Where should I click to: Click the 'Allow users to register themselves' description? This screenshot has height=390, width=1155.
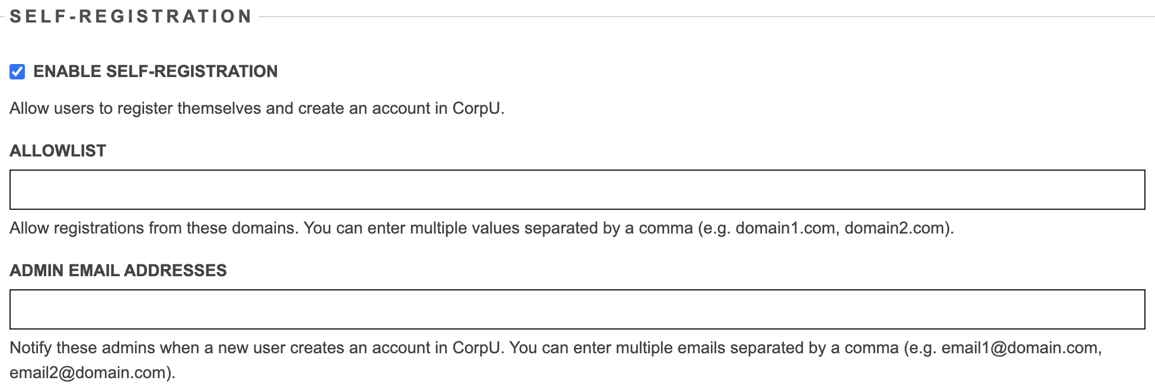click(257, 108)
